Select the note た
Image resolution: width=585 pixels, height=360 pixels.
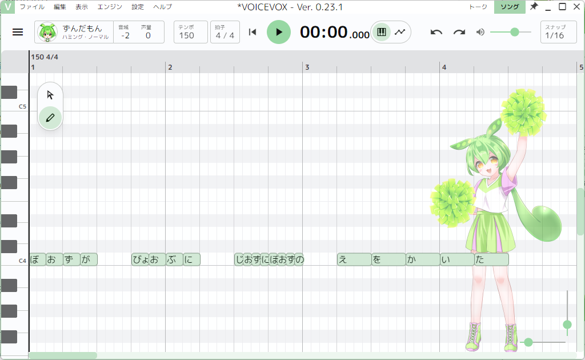tap(491, 259)
